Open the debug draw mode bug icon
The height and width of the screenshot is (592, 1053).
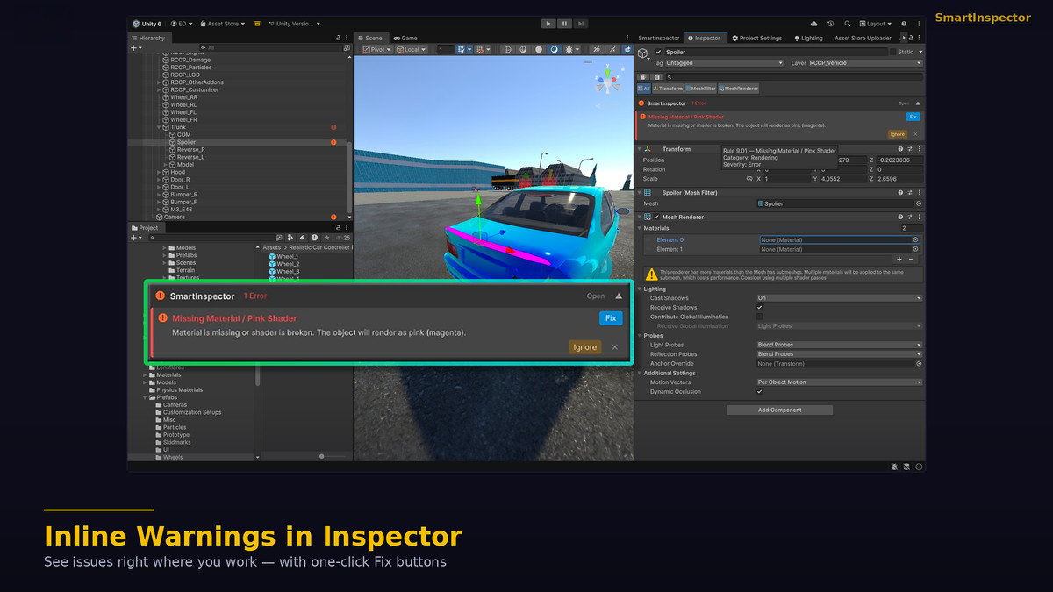point(569,49)
